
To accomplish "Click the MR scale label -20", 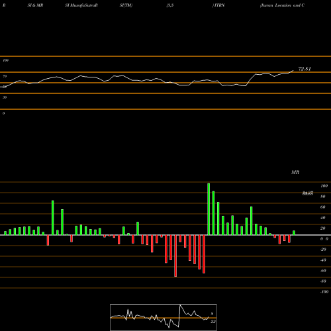I will 323,250.
